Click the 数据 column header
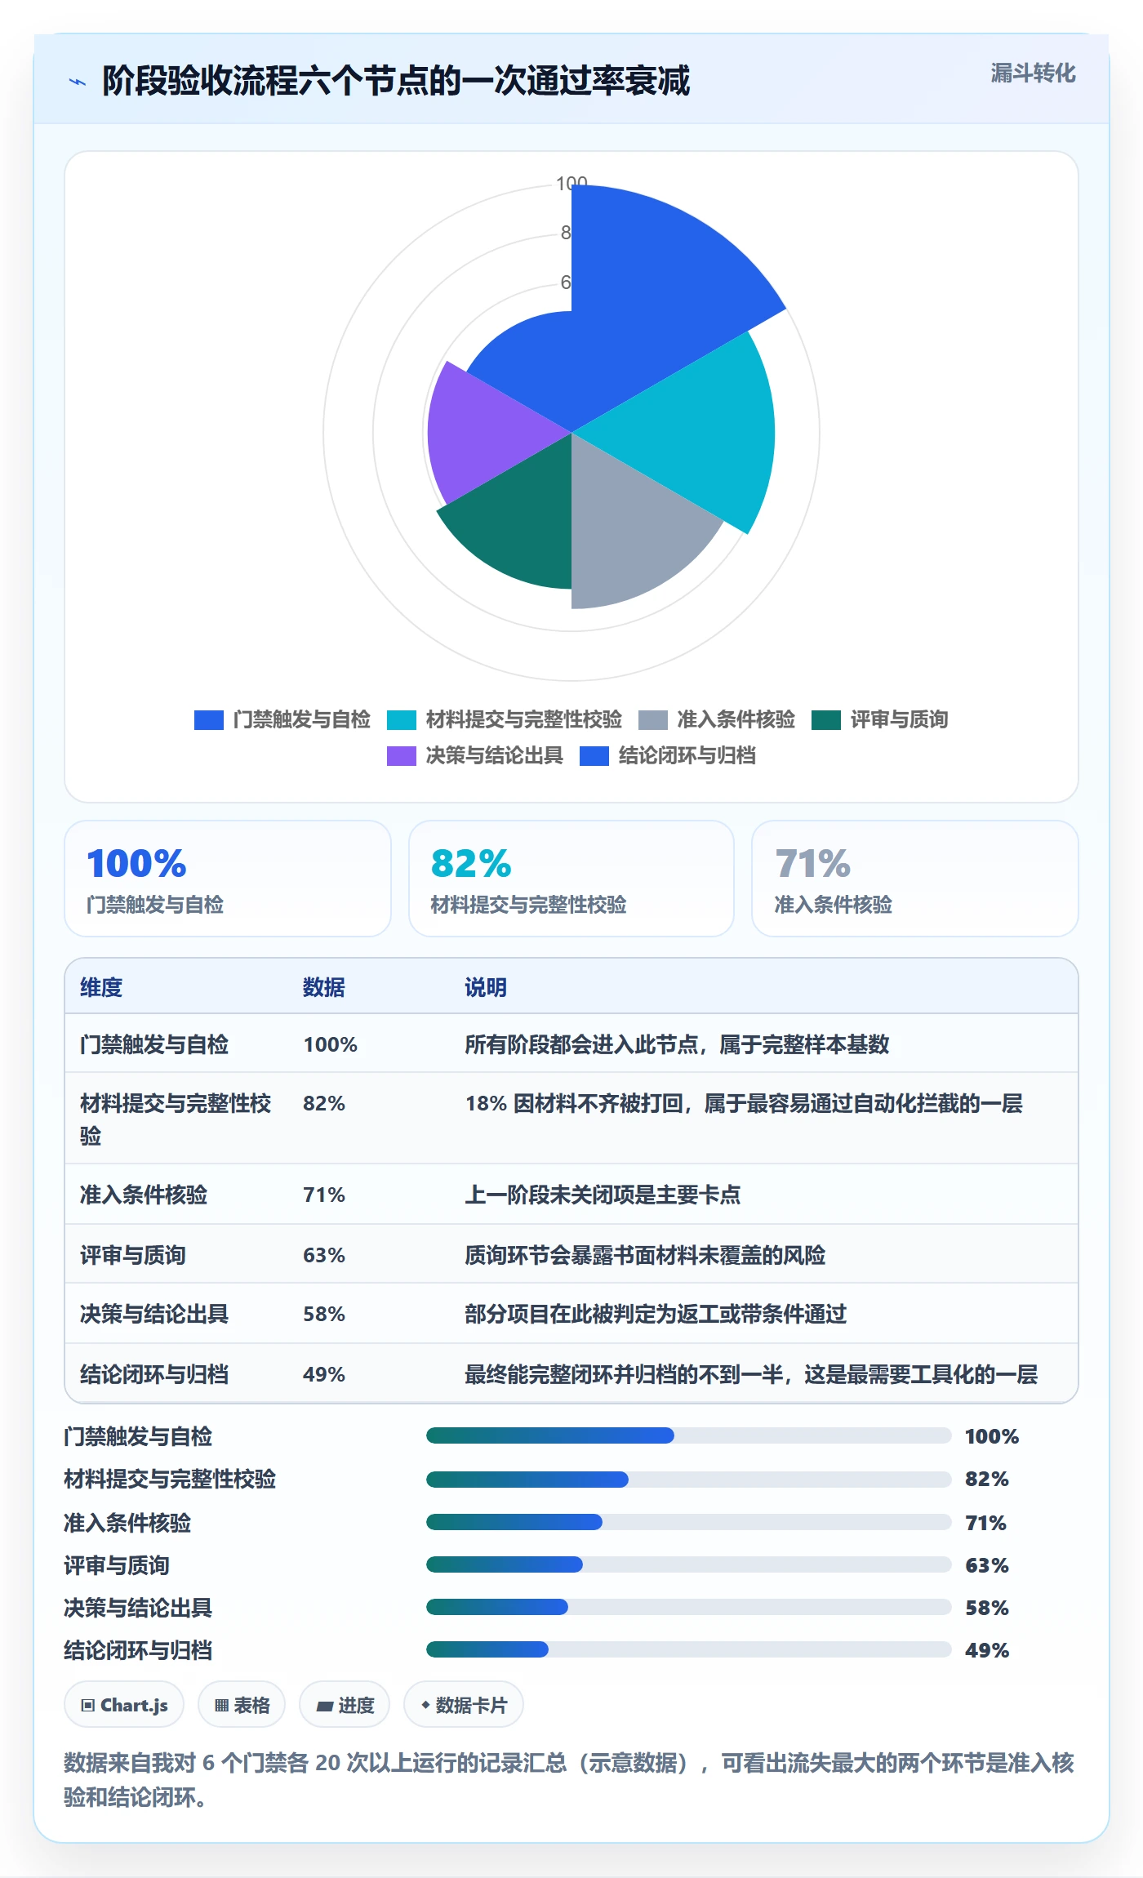Screen dimensions: 1143x1878 (x=324, y=987)
